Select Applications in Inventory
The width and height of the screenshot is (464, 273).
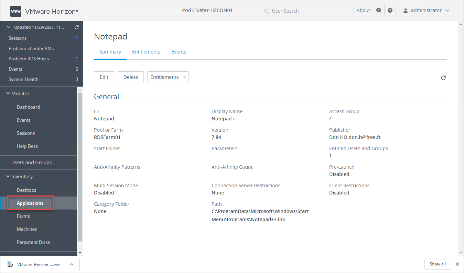point(30,203)
